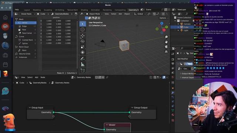Viewport: 237px width, 133px height.
Task: Unlink the Geometry Nodes datablock with X
Action: click(x=103, y=77)
